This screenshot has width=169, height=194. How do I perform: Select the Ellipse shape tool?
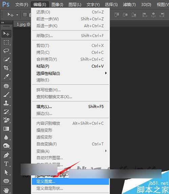6,181
